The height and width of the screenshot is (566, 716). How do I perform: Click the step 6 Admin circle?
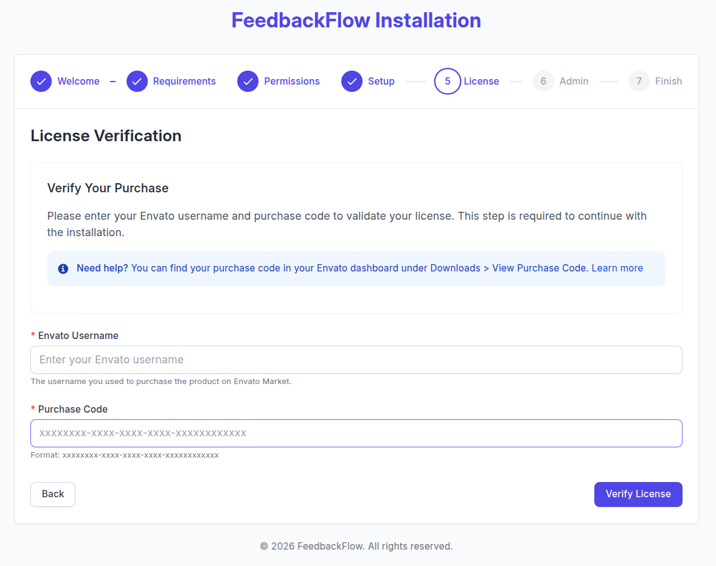[543, 81]
